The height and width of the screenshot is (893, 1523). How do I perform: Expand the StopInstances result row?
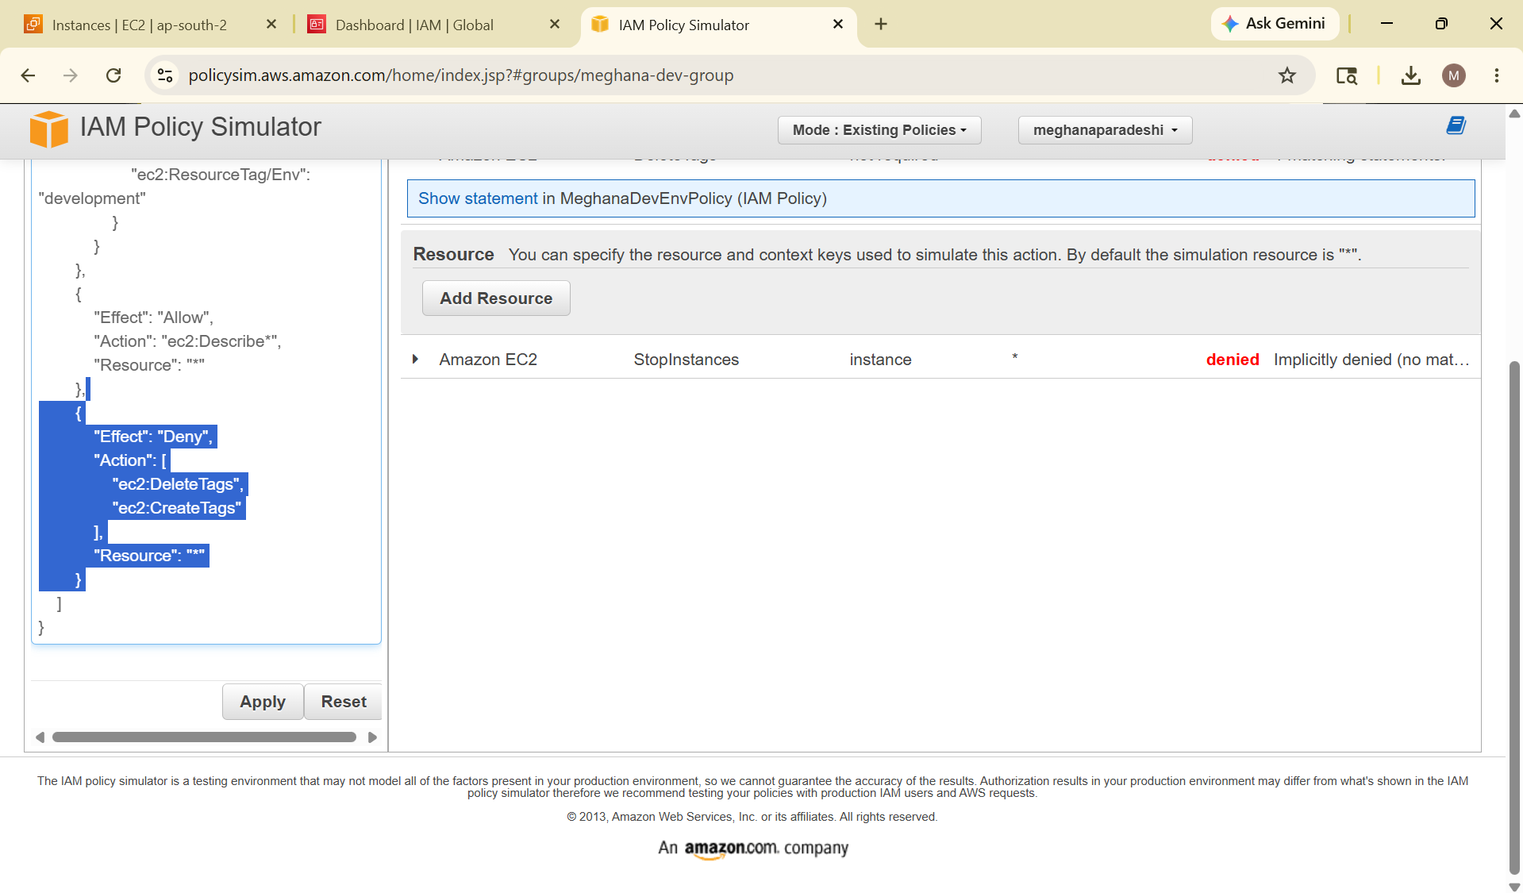(415, 360)
